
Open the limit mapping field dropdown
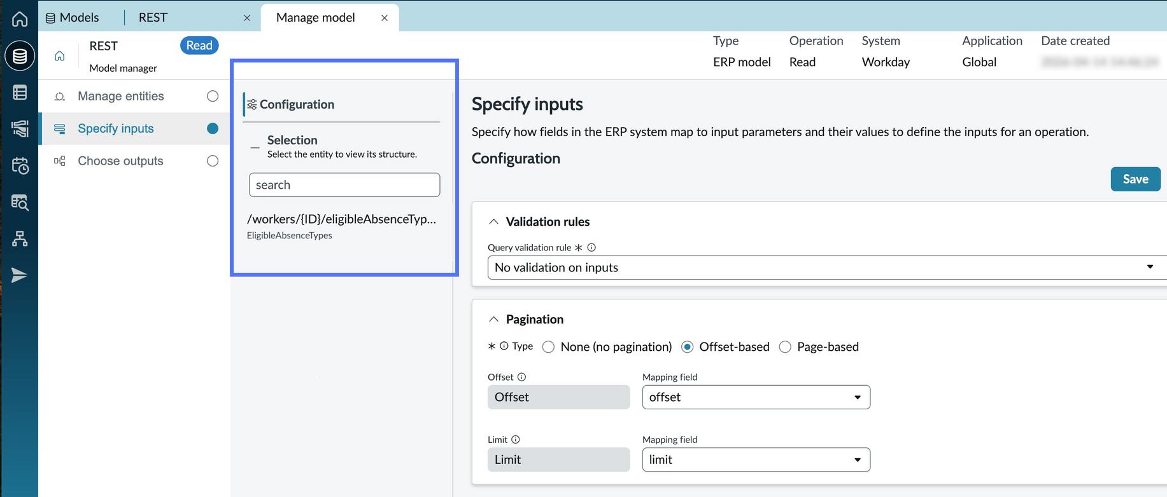tap(756, 460)
